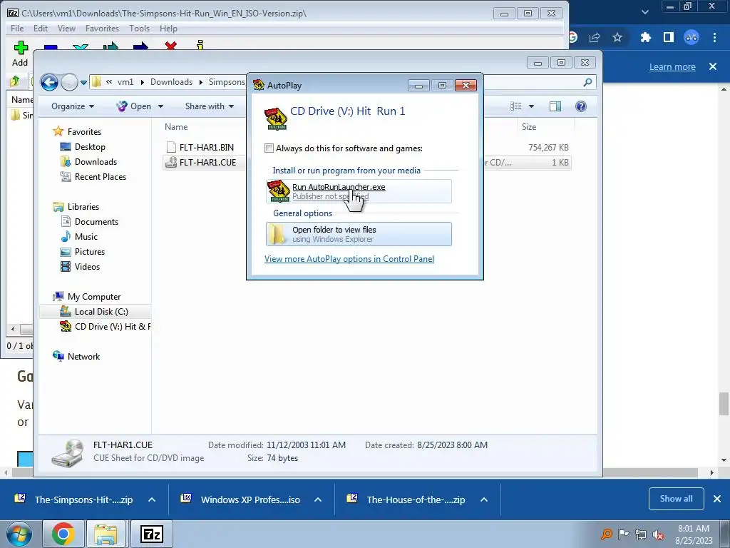Select the FLT-HAR1.BIN file

tap(206, 147)
